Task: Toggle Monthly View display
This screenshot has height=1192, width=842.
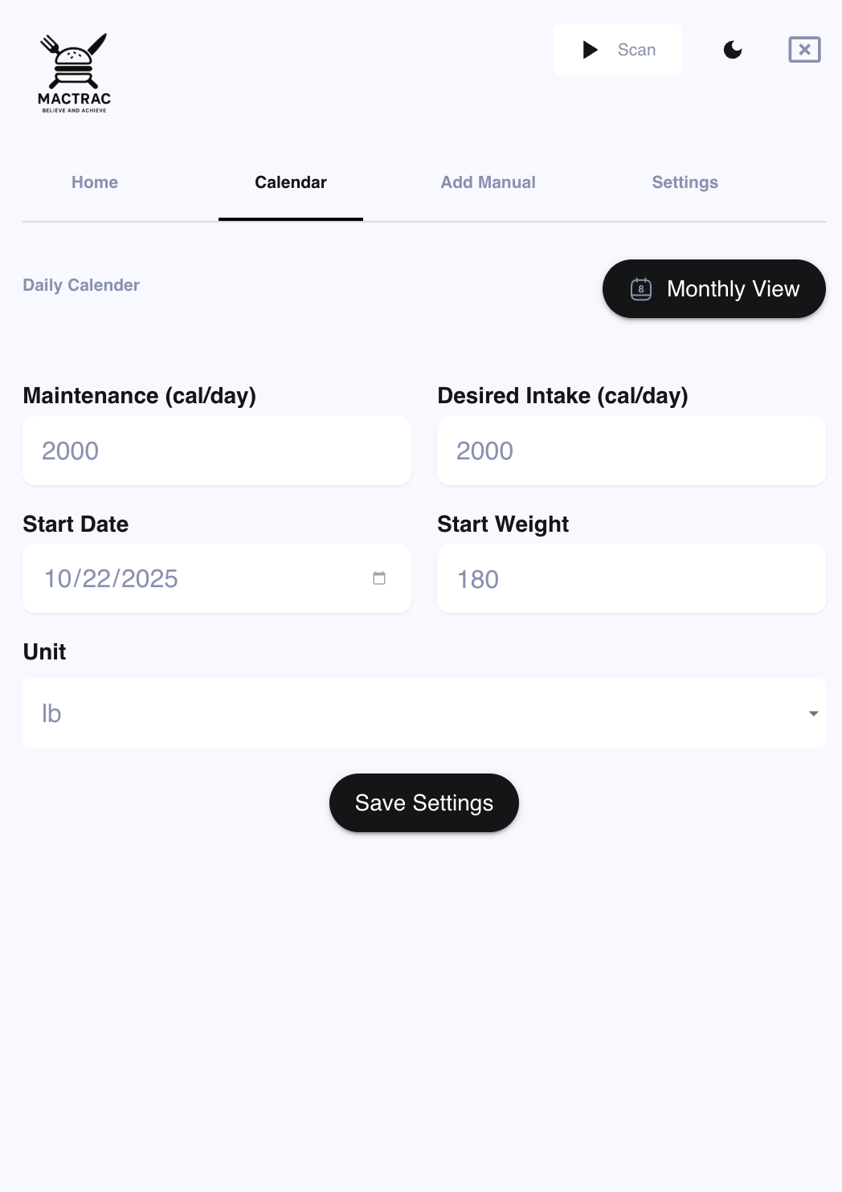Action: click(713, 288)
